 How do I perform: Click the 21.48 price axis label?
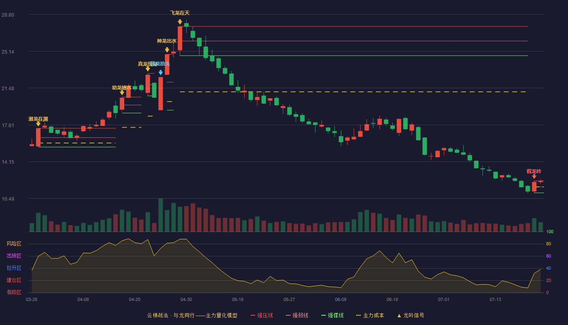(8, 89)
